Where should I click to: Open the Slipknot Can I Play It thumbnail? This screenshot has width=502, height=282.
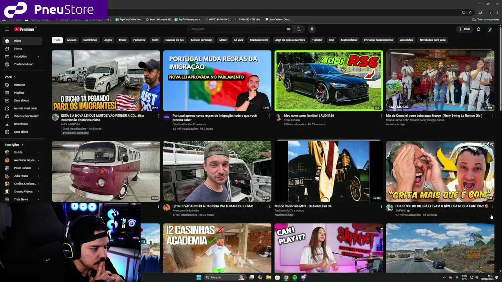point(329,248)
